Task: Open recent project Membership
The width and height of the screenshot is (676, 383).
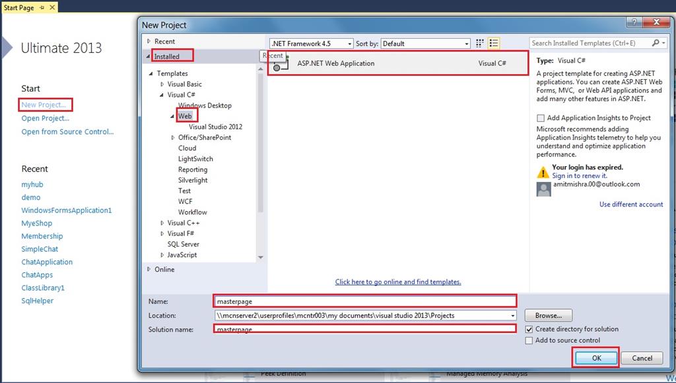Action: pos(42,236)
